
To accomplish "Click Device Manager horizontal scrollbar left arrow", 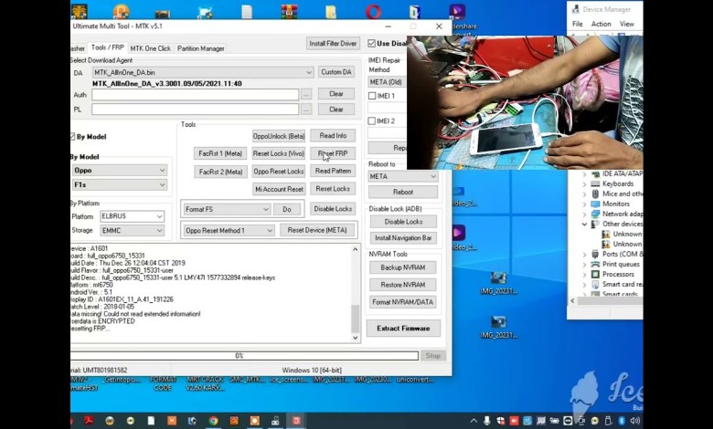I will [x=572, y=300].
